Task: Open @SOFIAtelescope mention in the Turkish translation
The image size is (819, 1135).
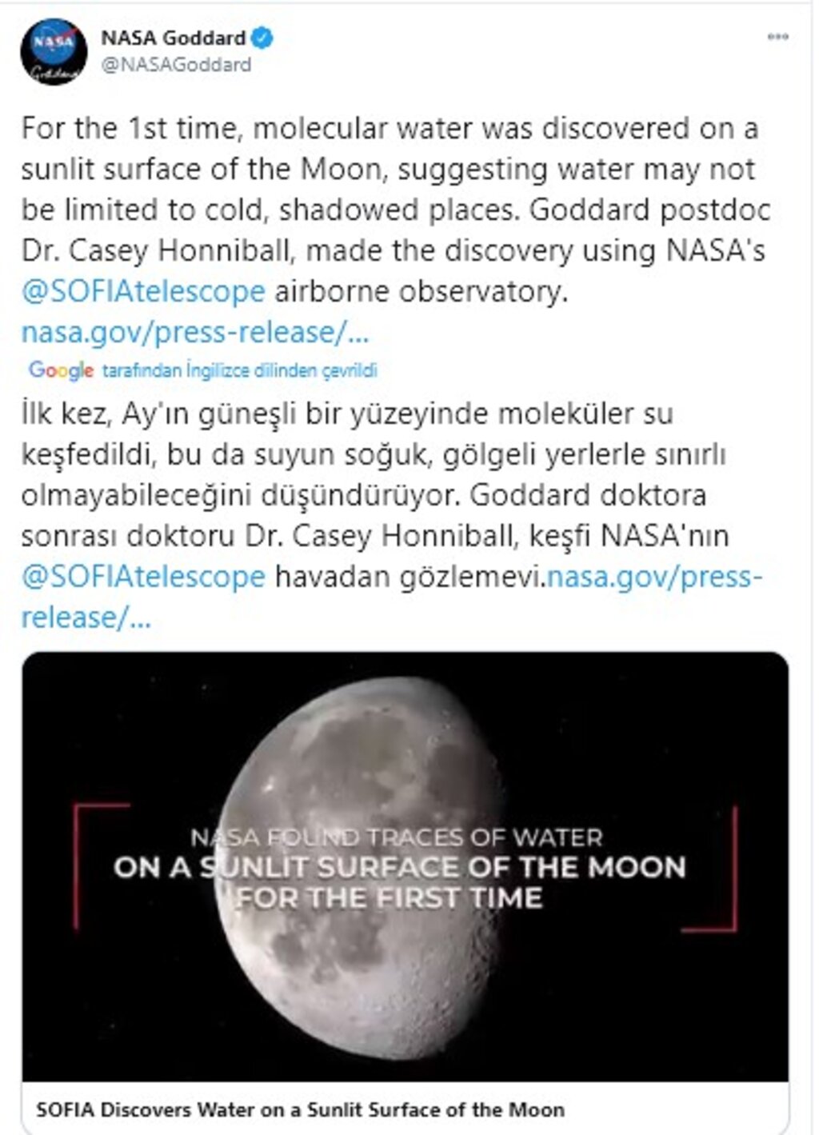Action: point(143,577)
